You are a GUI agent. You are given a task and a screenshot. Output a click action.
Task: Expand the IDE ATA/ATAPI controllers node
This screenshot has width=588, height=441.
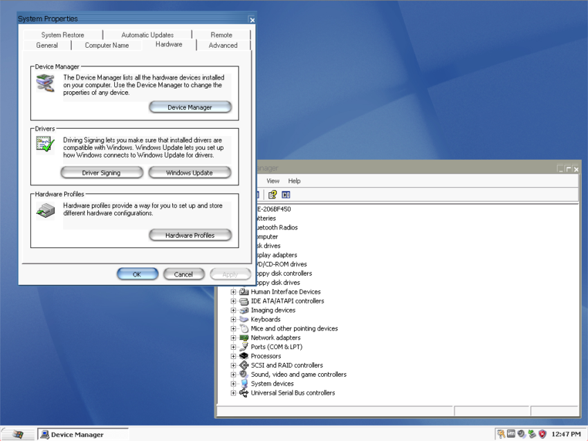(233, 301)
